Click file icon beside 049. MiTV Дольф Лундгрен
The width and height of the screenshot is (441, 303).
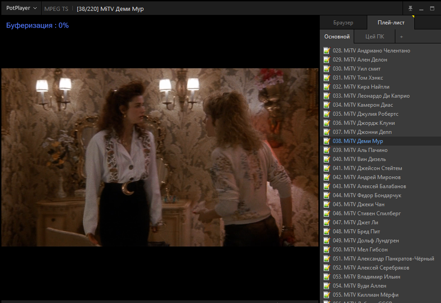pos(327,241)
